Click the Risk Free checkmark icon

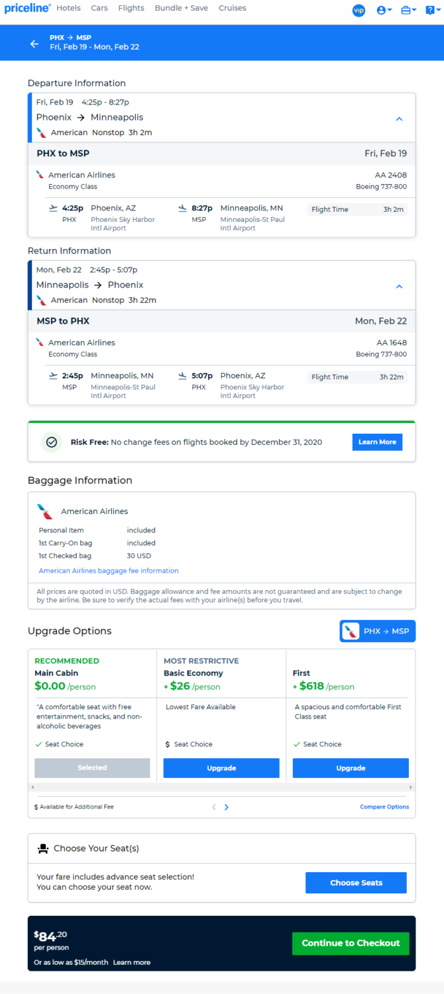pos(52,442)
